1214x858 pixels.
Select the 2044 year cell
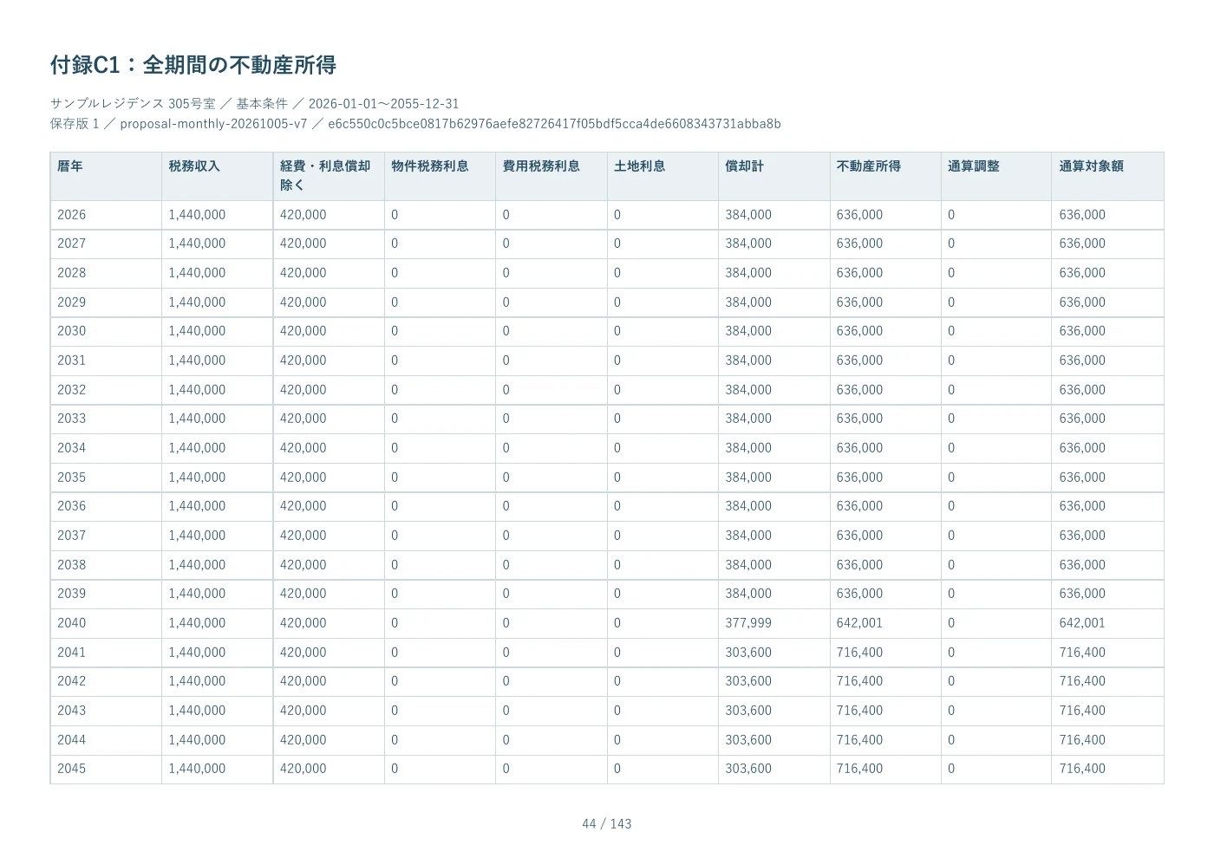(x=106, y=740)
